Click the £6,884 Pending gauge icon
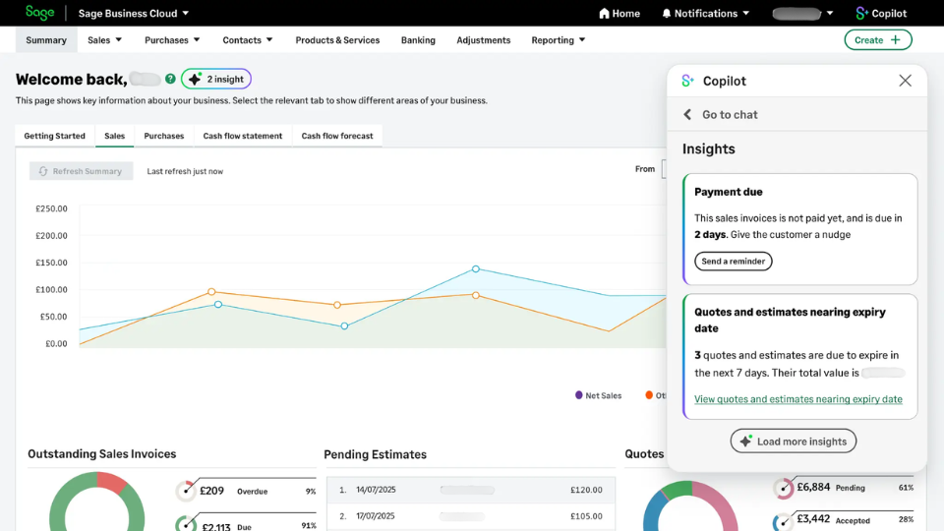 tap(784, 488)
